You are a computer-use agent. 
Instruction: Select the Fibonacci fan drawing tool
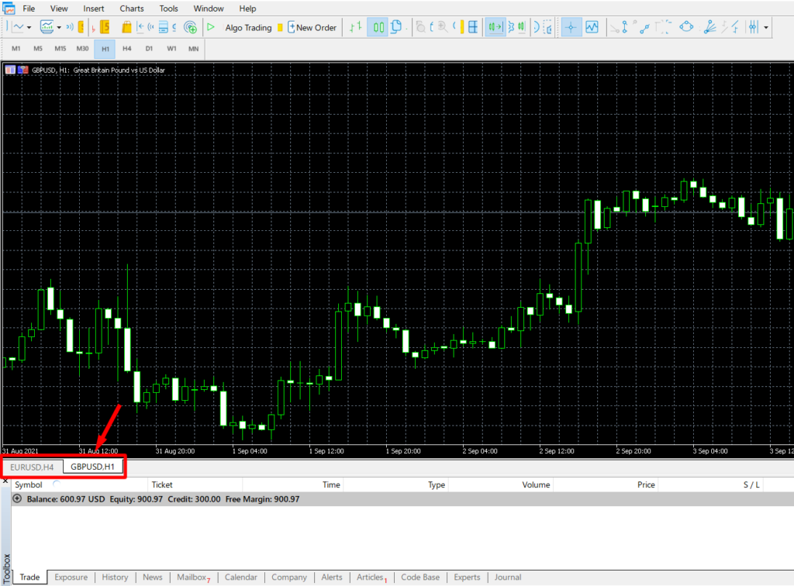pos(710,27)
